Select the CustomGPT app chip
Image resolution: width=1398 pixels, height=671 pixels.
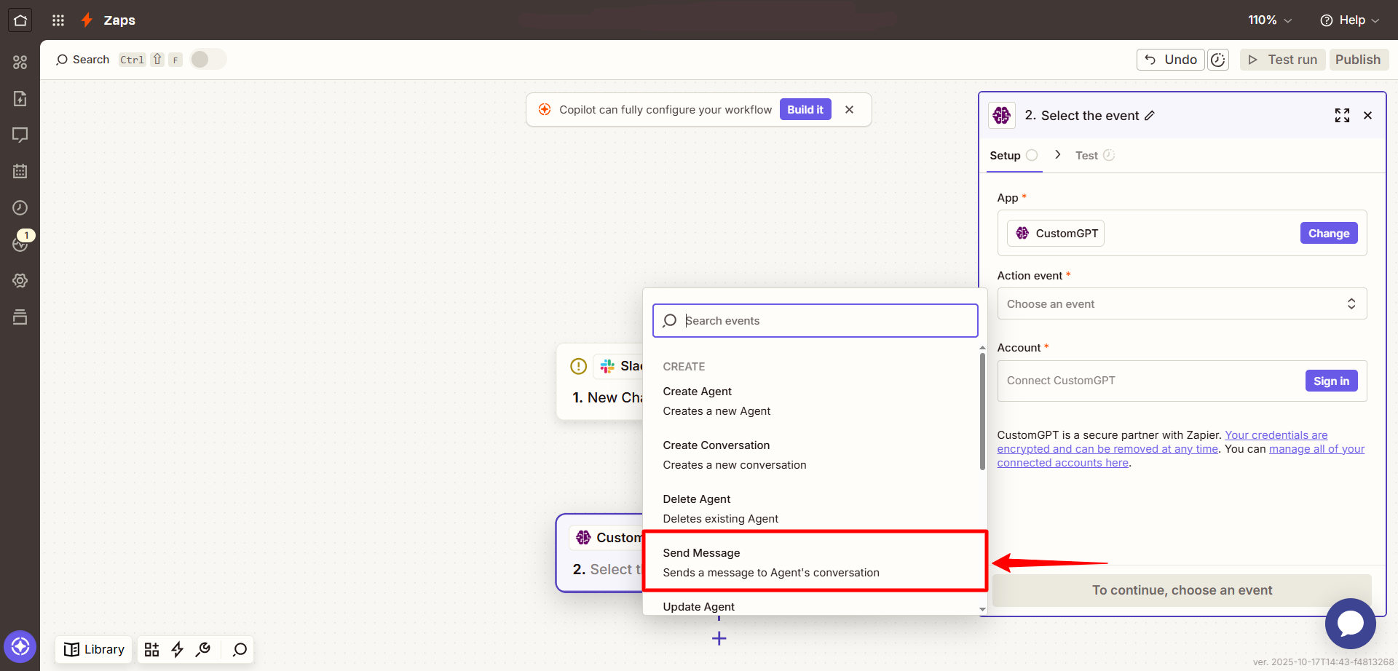(1056, 234)
